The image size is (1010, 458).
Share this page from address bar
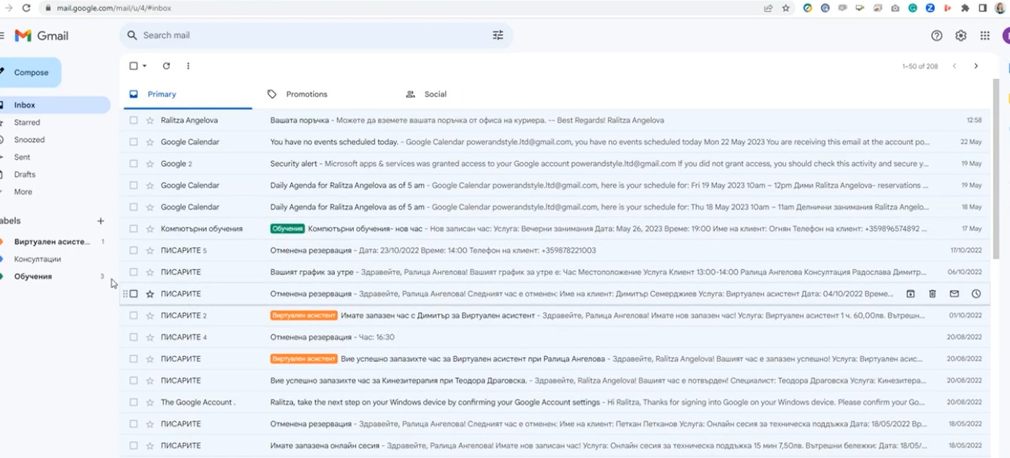click(768, 8)
